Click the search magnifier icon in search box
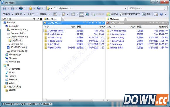The height and width of the screenshot is (107, 170). coord(165,8)
